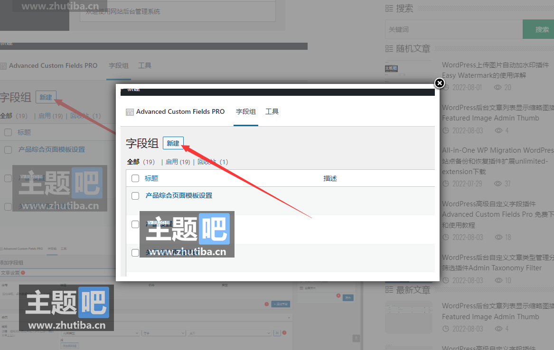Click the Advanced Custom Fields PRO icon in lightbox
The height and width of the screenshot is (350, 554).
click(130, 112)
